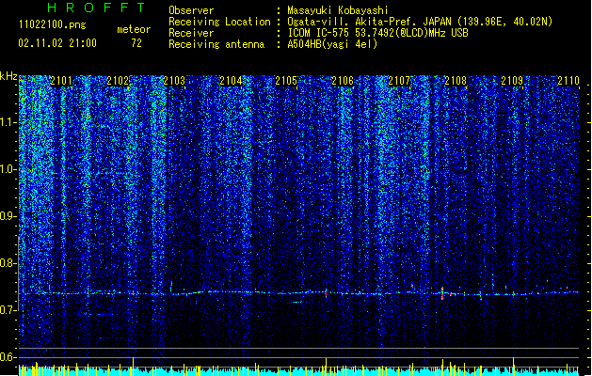Click the 'Receiving Location' label
This screenshot has height=376, width=592.
tap(219, 22)
